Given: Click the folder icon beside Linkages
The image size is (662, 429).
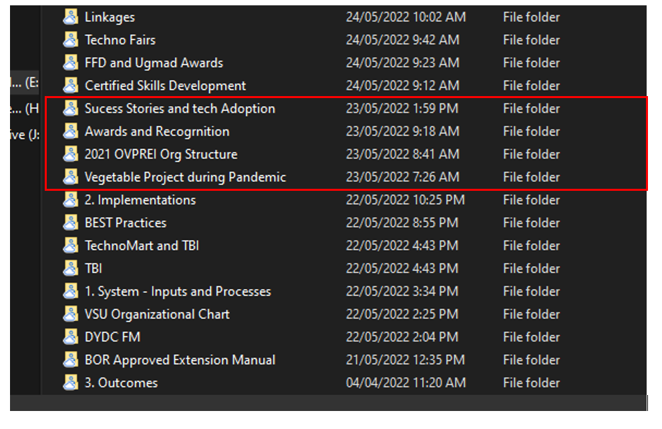Looking at the screenshot, I should click(x=70, y=17).
